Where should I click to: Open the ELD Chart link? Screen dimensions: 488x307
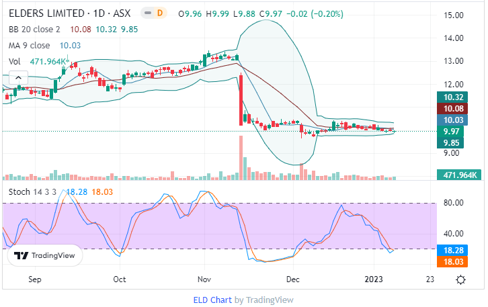click(x=212, y=300)
